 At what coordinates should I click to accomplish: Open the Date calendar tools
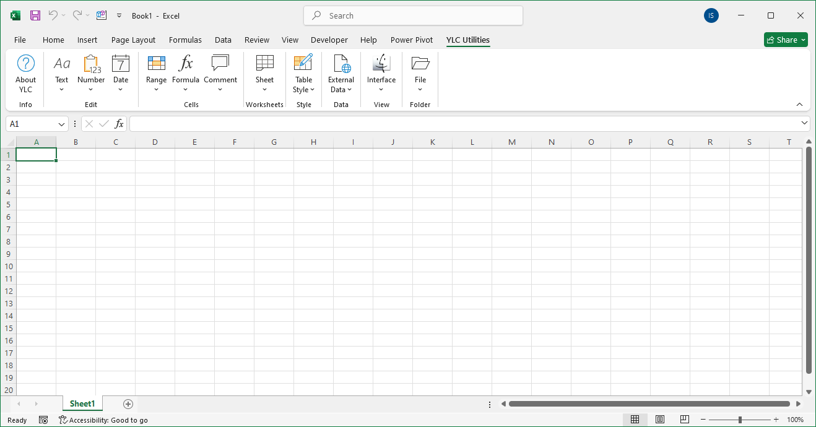121,64
